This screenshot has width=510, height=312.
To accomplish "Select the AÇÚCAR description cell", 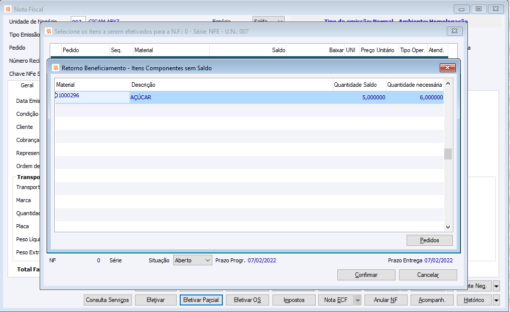I will [231, 97].
